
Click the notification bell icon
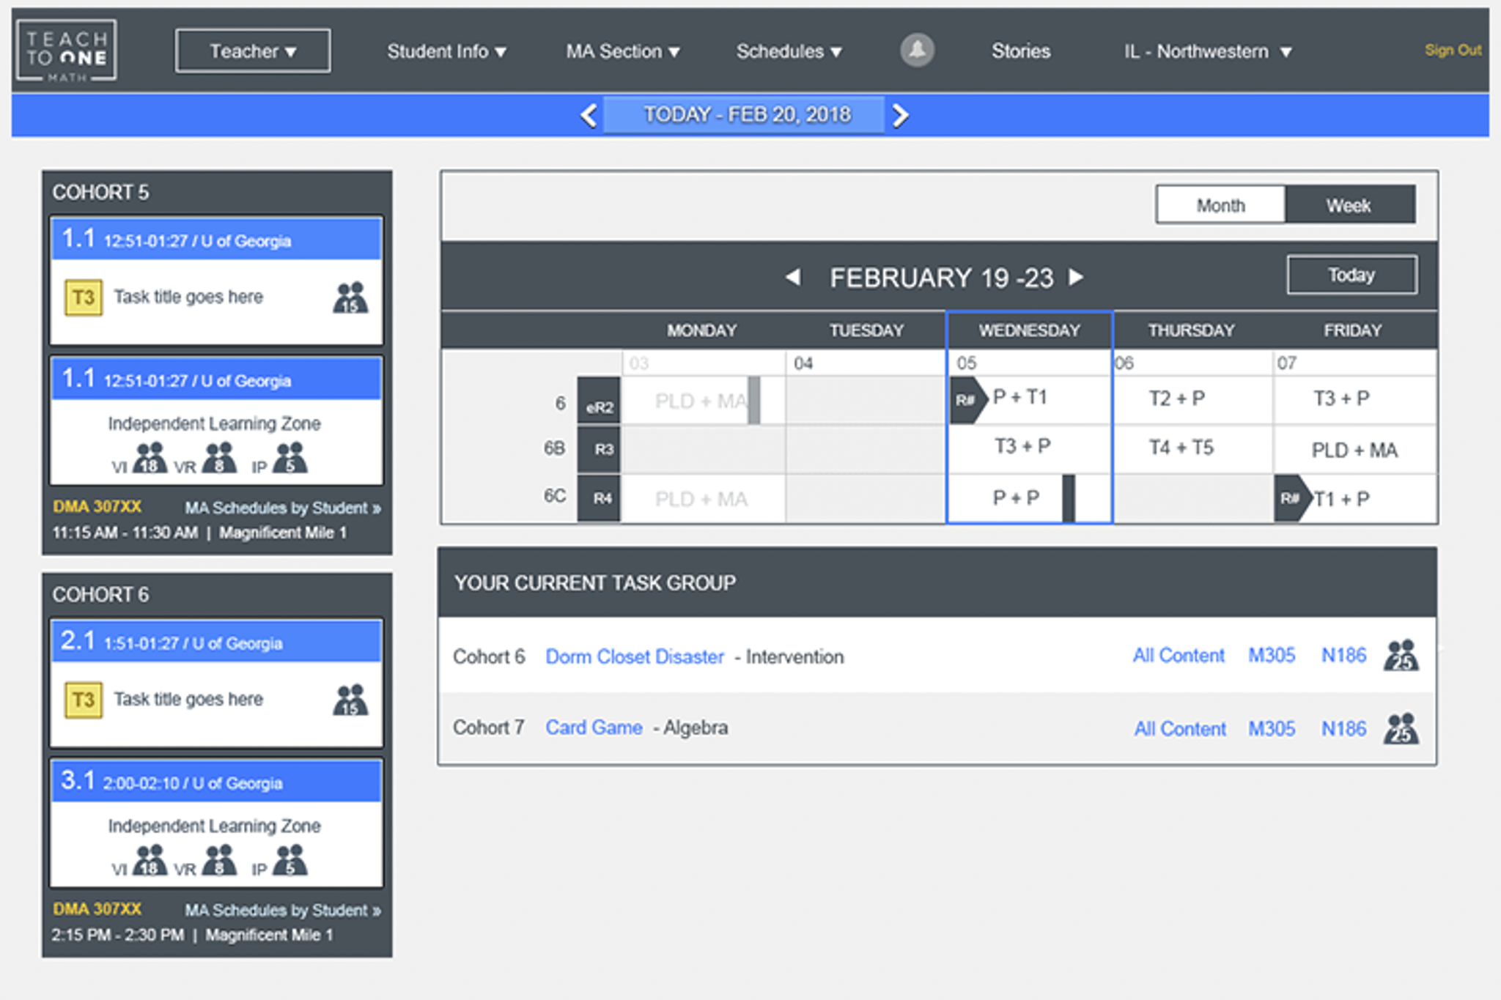coord(916,51)
